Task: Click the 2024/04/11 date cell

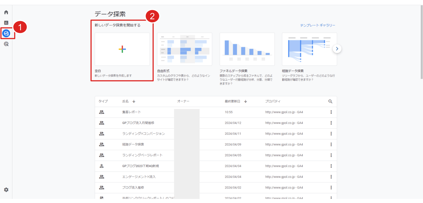Action: click(233, 134)
